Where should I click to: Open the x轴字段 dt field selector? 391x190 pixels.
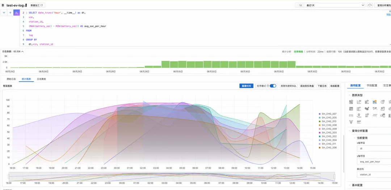(x=374, y=149)
